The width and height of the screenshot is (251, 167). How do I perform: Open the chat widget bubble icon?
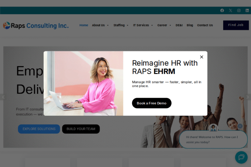pyautogui.click(x=241, y=157)
